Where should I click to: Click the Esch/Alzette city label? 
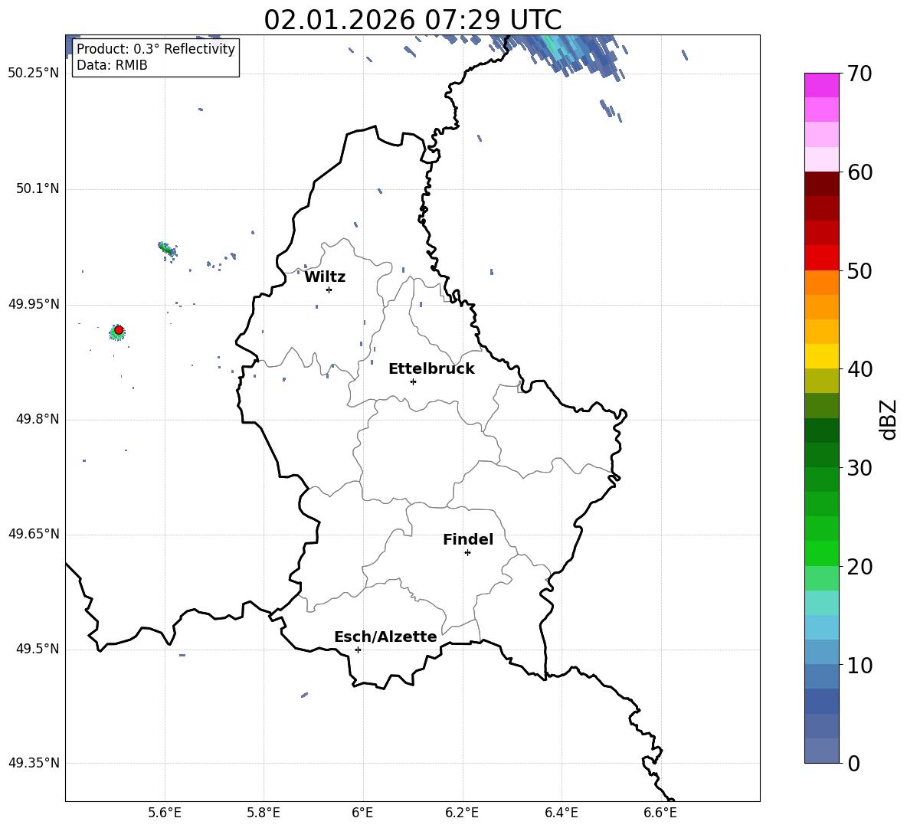pyautogui.click(x=385, y=637)
